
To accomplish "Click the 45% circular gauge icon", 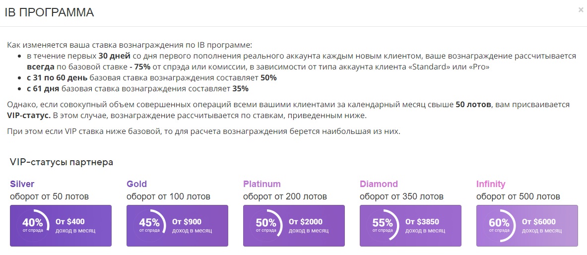I will [150, 225].
